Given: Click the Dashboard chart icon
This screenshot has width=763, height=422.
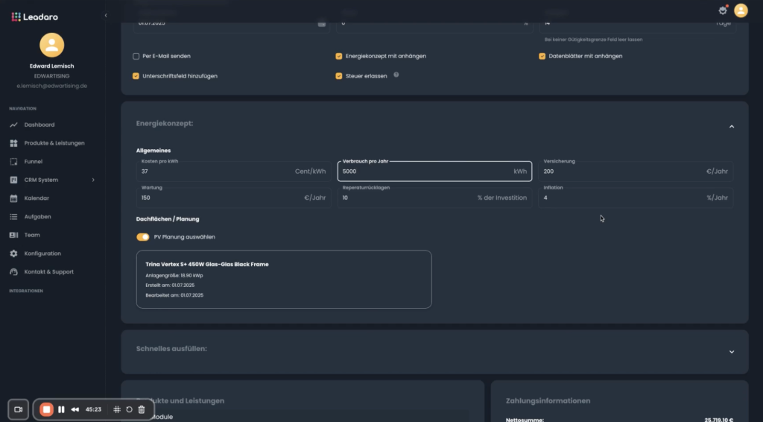Looking at the screenshot, I should (13, 125).
